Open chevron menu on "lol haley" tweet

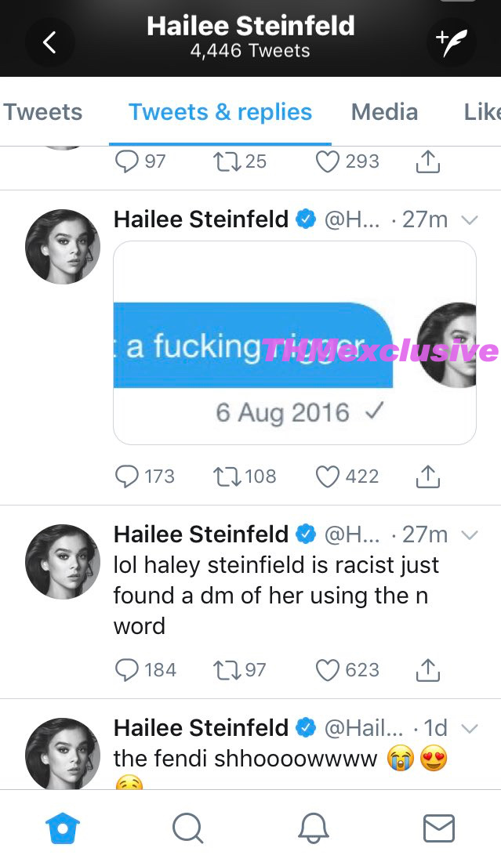[x=470, y=535]
